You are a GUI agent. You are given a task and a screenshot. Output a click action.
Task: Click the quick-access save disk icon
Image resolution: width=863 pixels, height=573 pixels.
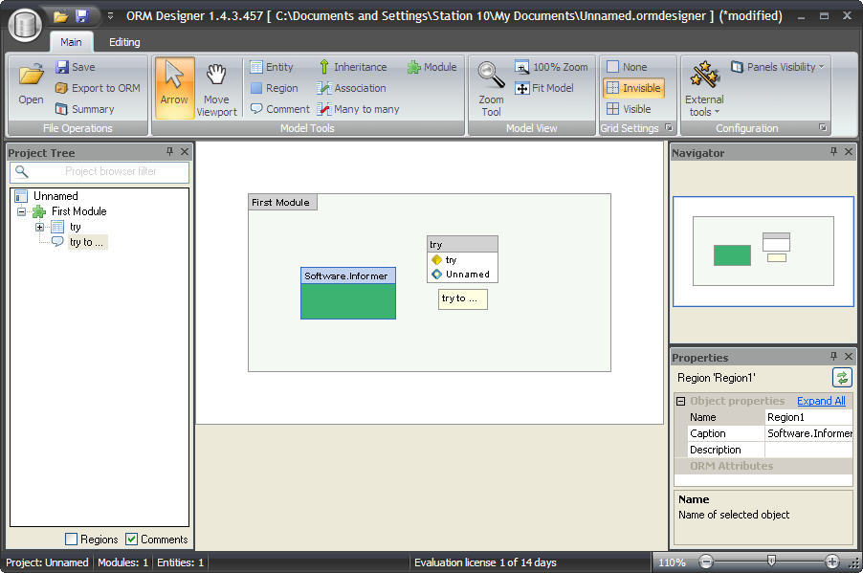pos(81,16)
